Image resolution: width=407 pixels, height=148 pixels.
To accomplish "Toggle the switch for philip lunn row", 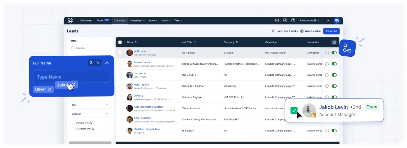I will (334, 53).
